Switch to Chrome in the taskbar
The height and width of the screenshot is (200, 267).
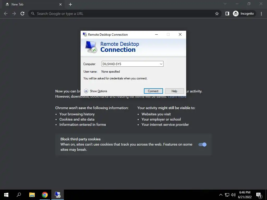(45, 195)
